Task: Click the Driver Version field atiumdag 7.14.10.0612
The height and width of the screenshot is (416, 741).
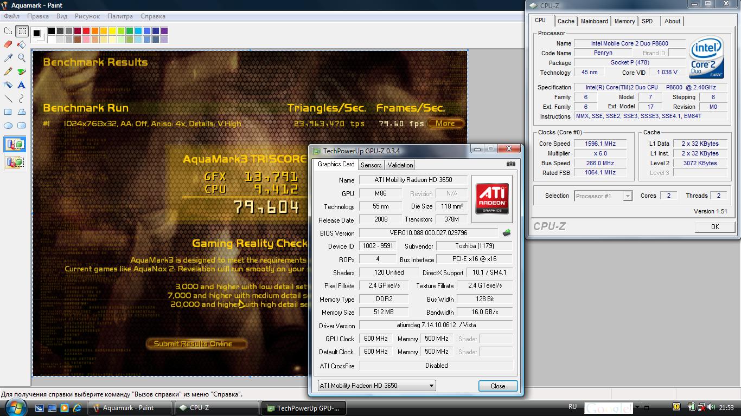Action: 436,325
